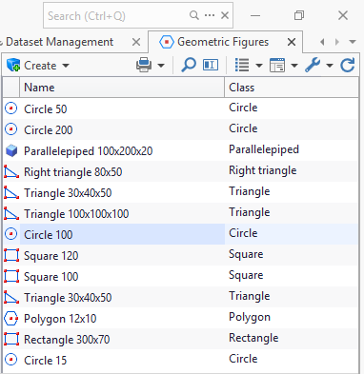Open the form layout dropdown arrow
The width and height of the screenshot is (364, 374).
(294, 66)
